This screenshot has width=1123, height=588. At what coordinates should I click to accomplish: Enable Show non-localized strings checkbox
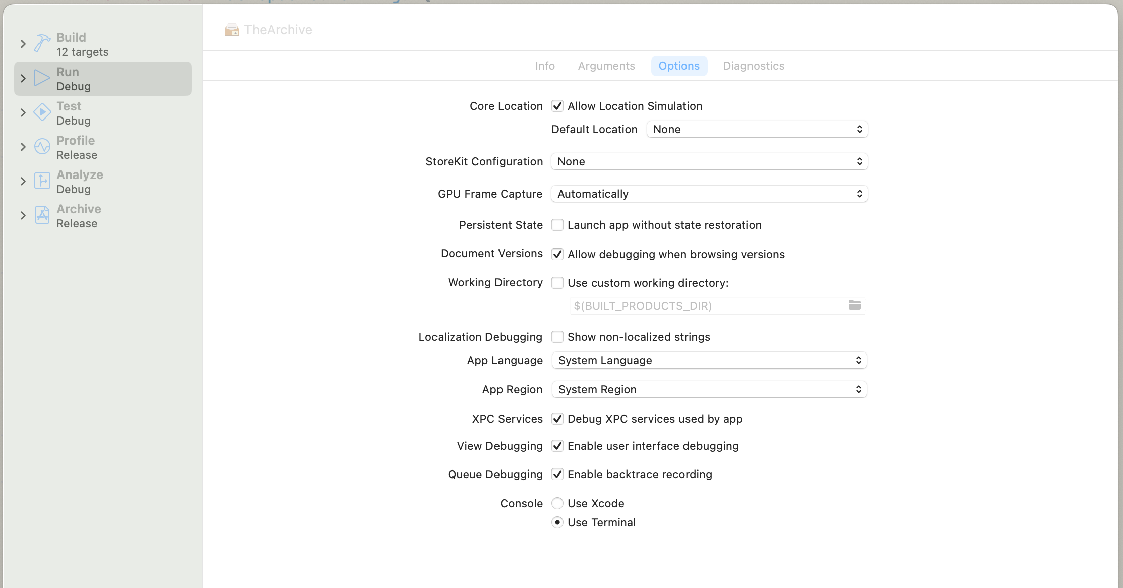(557, 337)
